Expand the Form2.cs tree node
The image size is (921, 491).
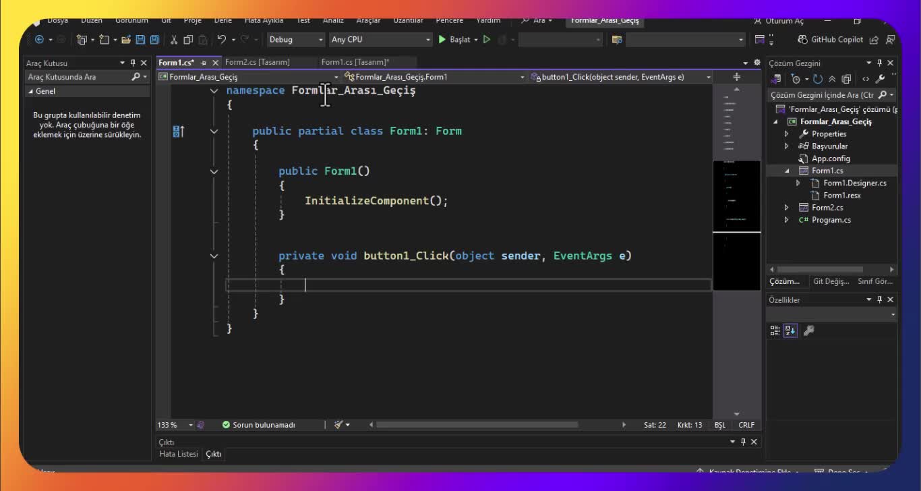point(786,207)
